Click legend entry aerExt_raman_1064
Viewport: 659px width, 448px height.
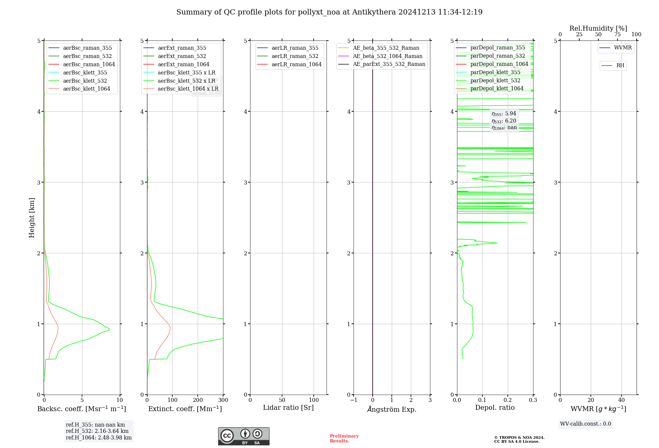pyautogui.click(x=177, y=65)
